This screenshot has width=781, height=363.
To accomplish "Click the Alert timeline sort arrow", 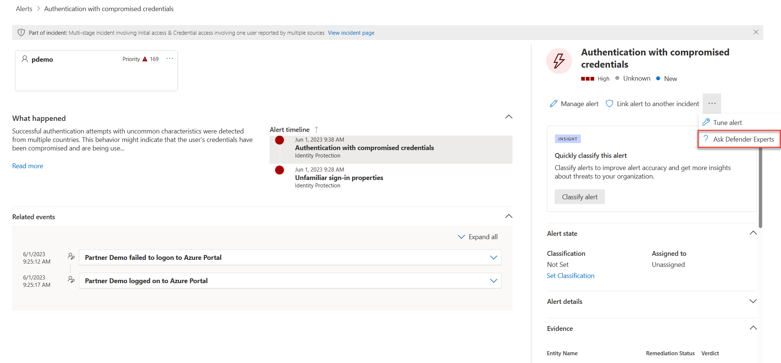I will tap(316, 130).
